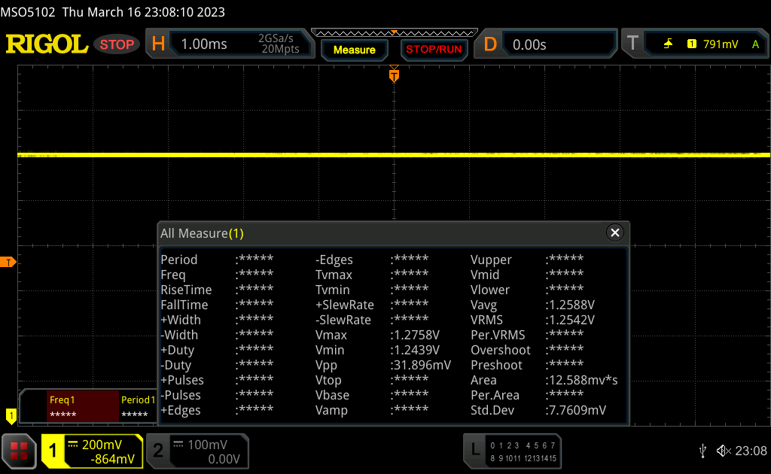Toggle the speaker sound icon
Screen dimensions: 771x474
click(723, 451)
